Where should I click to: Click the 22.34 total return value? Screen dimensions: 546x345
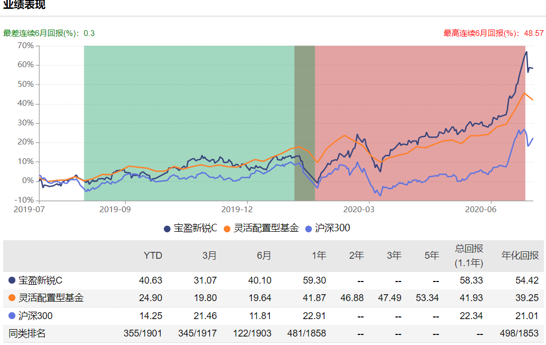[471, 316]
